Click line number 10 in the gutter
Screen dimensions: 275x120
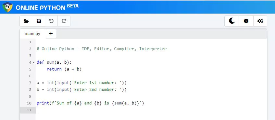(29, 103)
